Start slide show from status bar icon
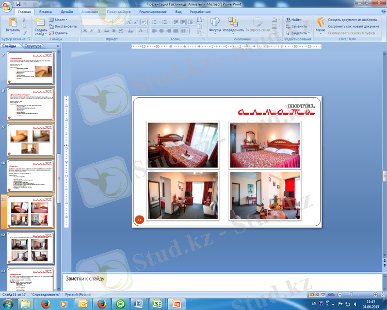This screenshot has width=387, height=310. tap(323, 295)
